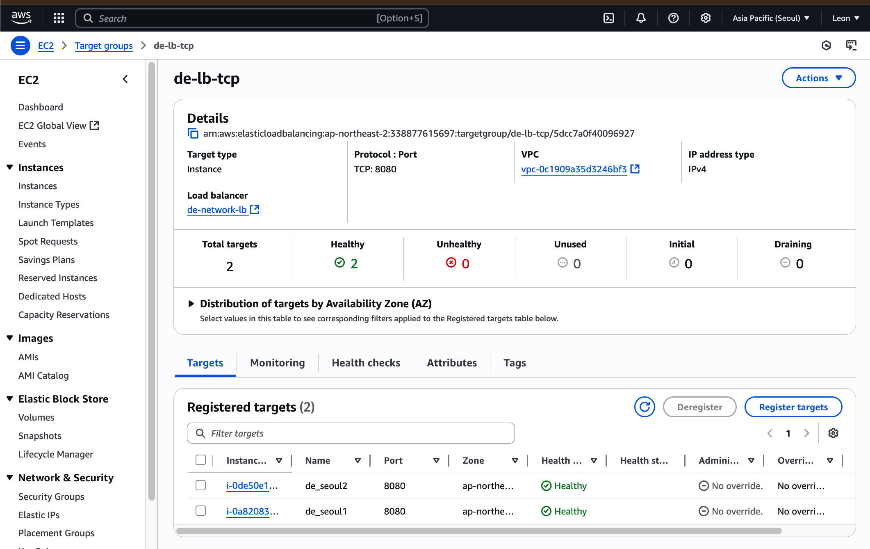870x549 pixels.
Task: Open the Actions dropdown
Action: 818,78
